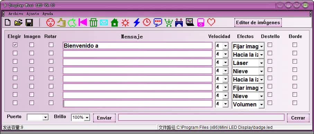The image size is (314, 134).
Task: Open Editor de imágenes
Action: coord(258,22)
